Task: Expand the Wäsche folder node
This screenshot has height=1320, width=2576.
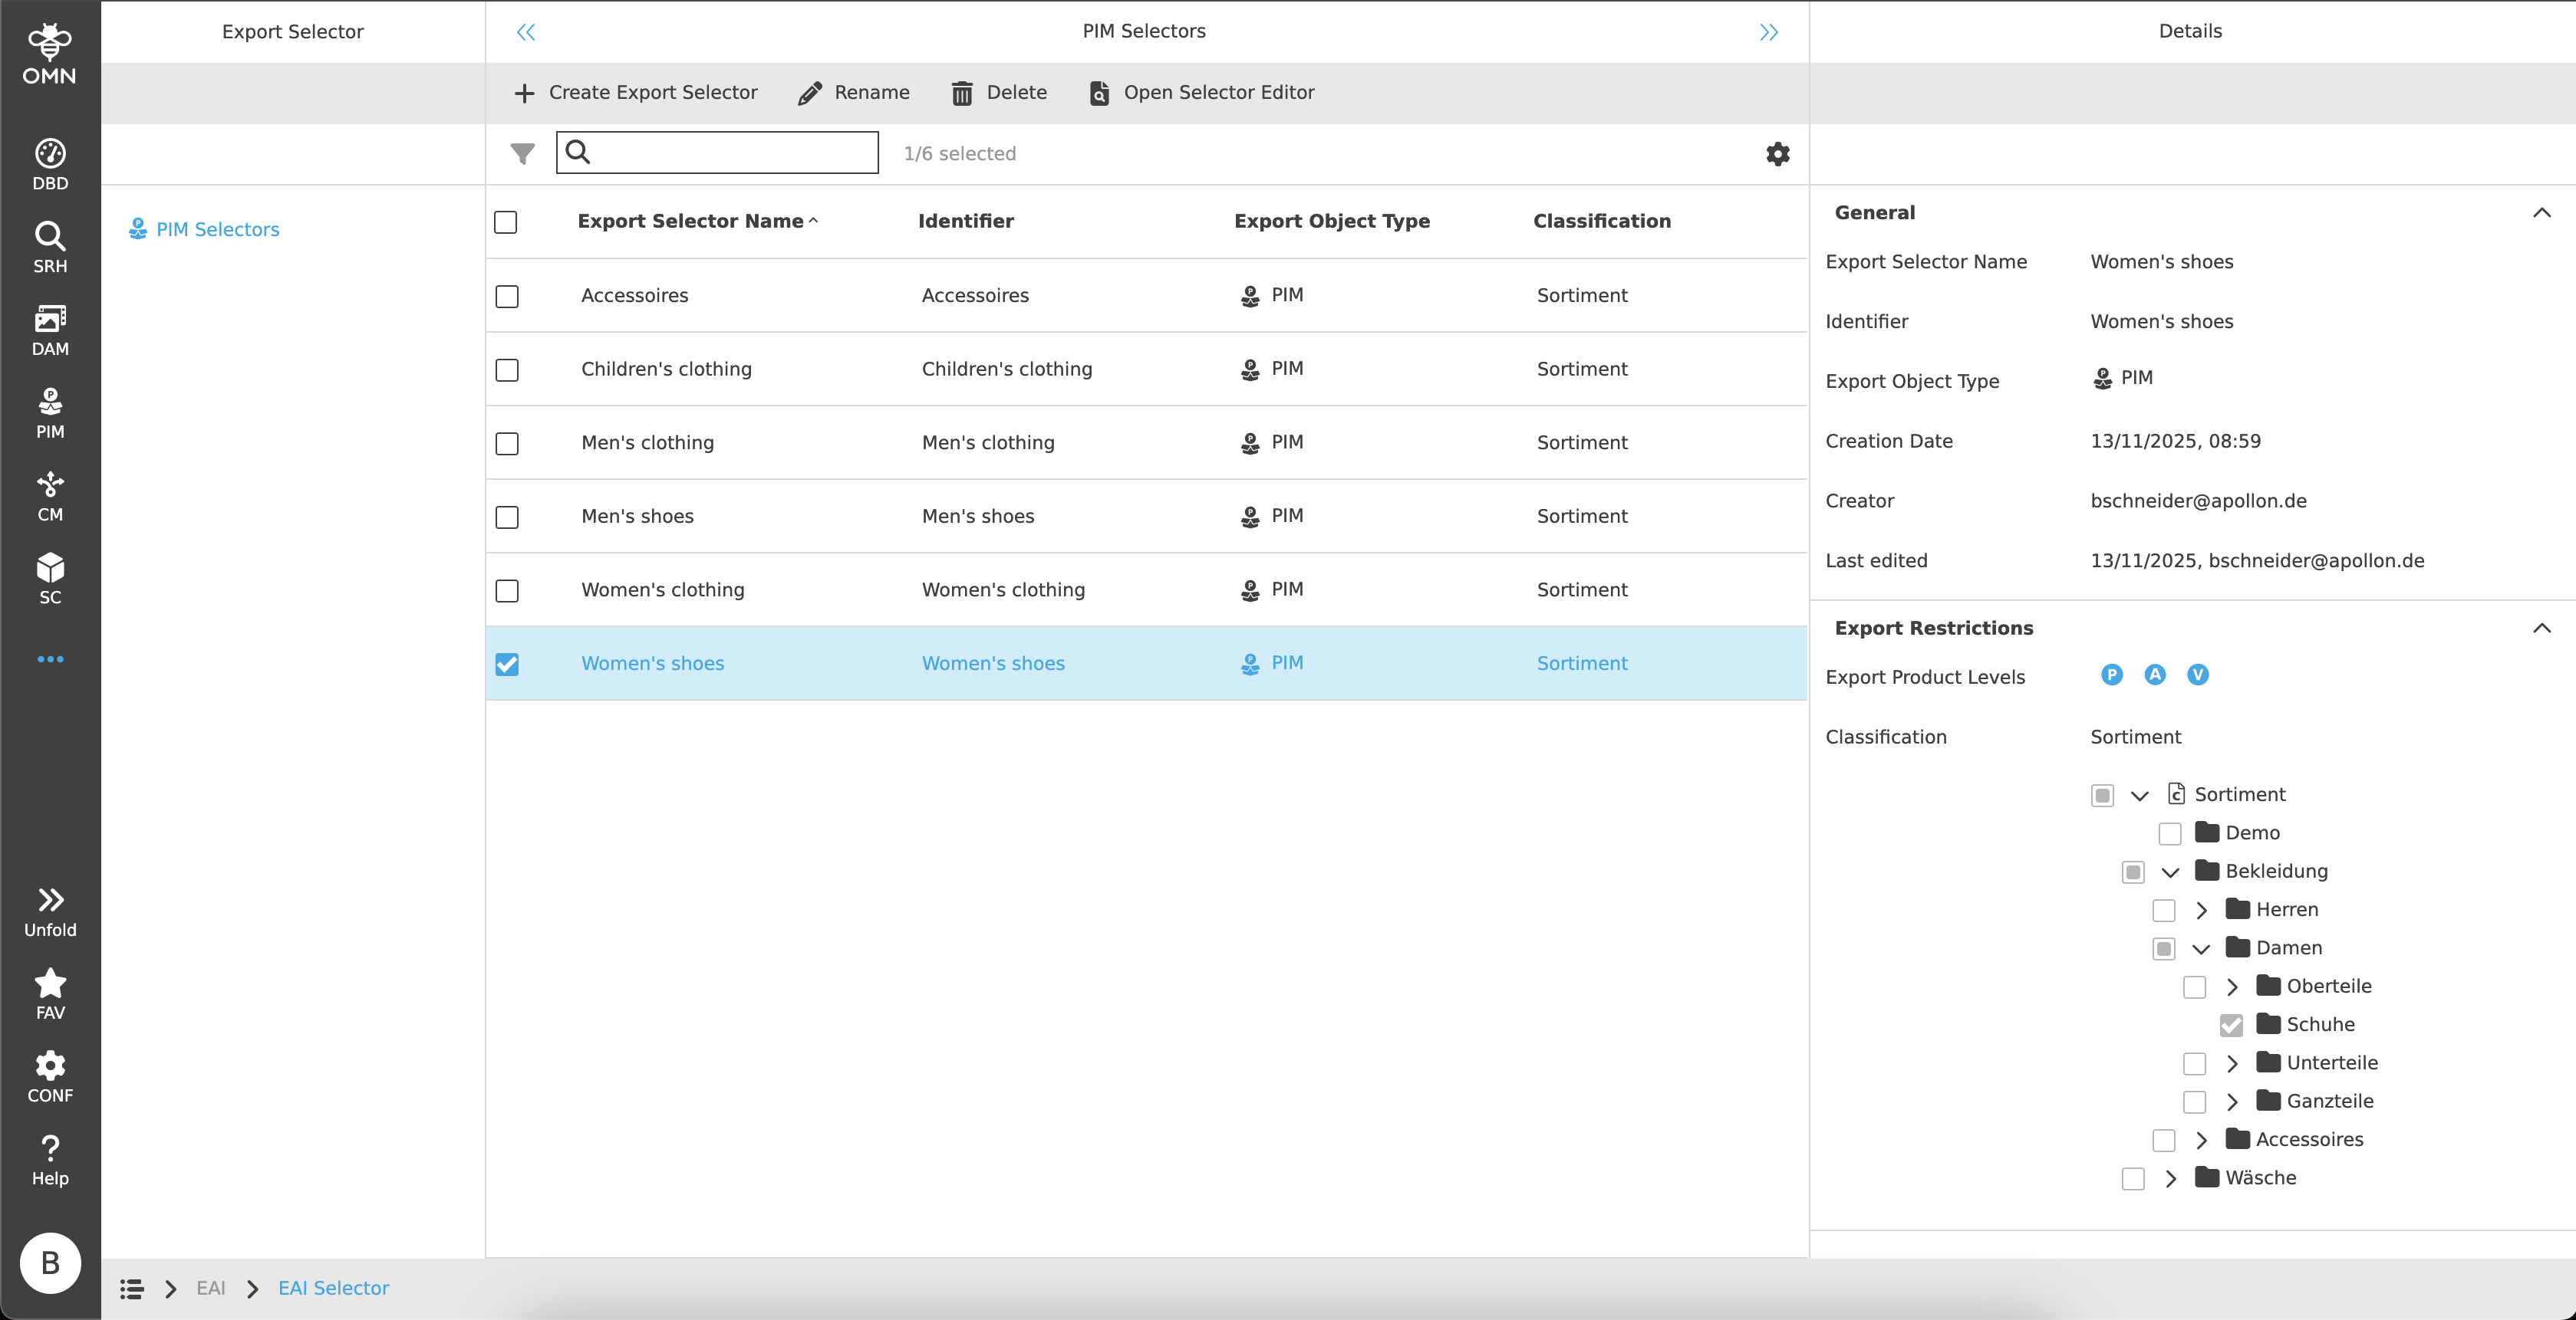Action: coord(2170,1178)
